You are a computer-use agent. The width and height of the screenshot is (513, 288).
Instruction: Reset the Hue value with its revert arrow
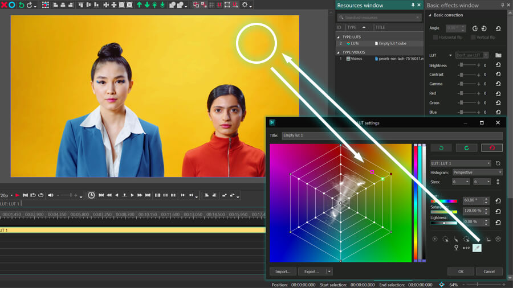pos(498,201)
